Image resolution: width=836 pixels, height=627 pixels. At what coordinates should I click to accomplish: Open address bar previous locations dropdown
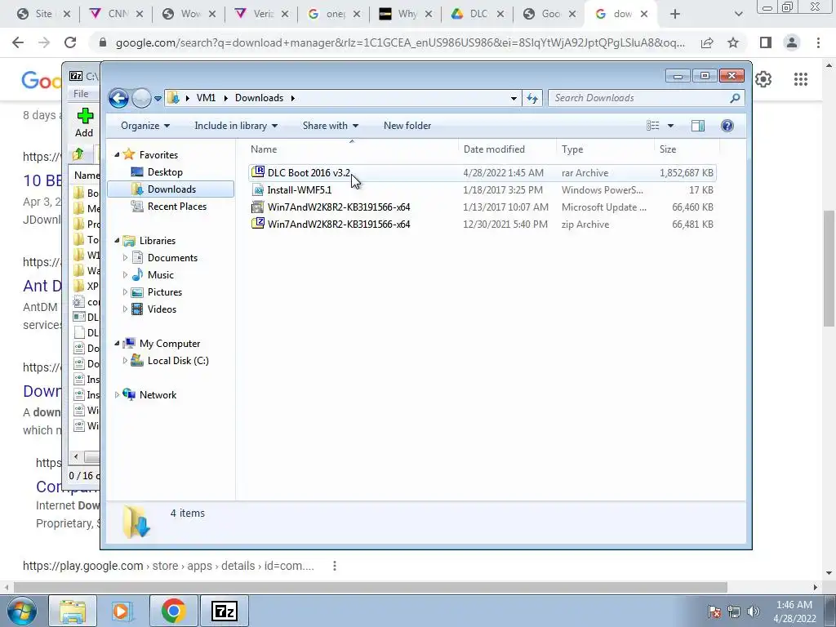[x=514, y=98]
